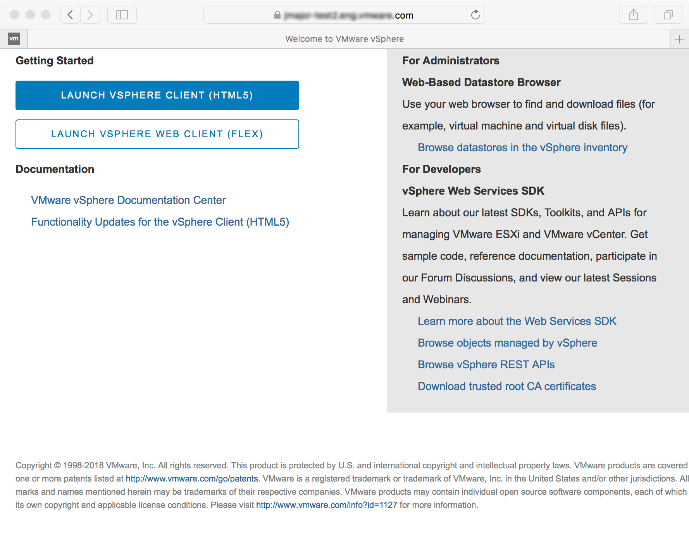Screen dimensions: 689x549
Task: Open Functionality Updates for vSphere Client link
Action: click(160, 222)
